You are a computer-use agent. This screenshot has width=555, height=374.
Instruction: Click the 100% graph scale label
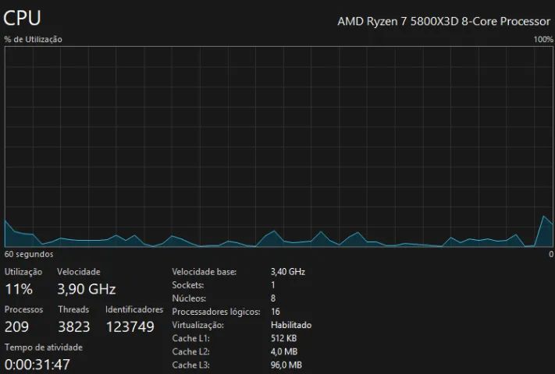pos(543,39)
